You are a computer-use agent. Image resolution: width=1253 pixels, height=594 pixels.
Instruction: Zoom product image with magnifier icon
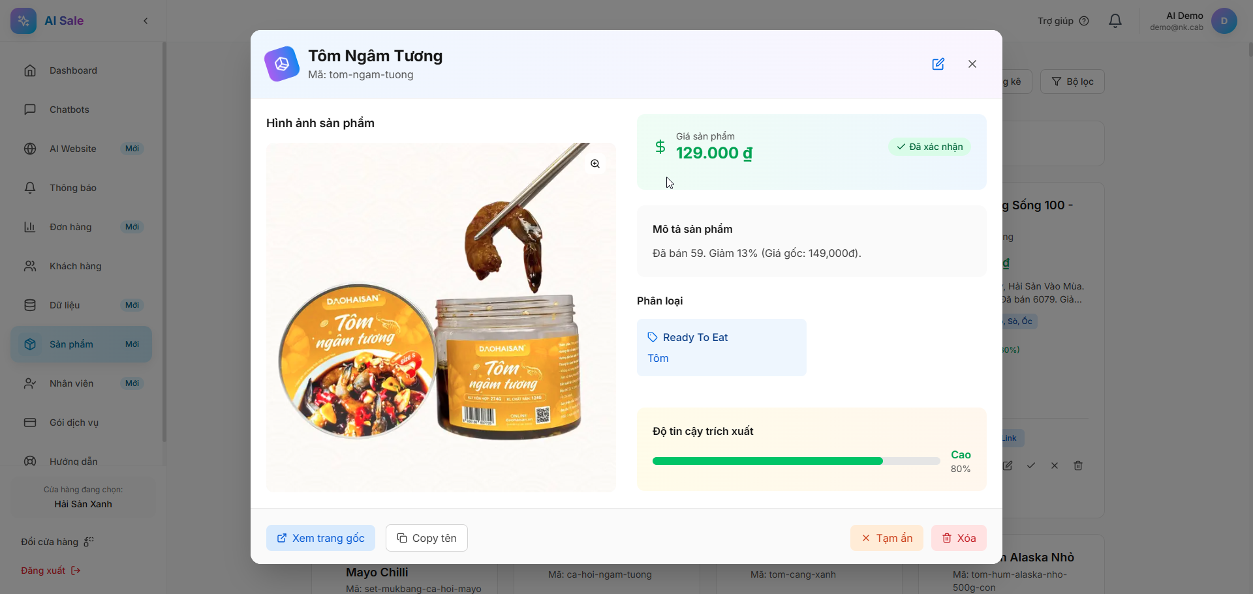click(595, 164)
